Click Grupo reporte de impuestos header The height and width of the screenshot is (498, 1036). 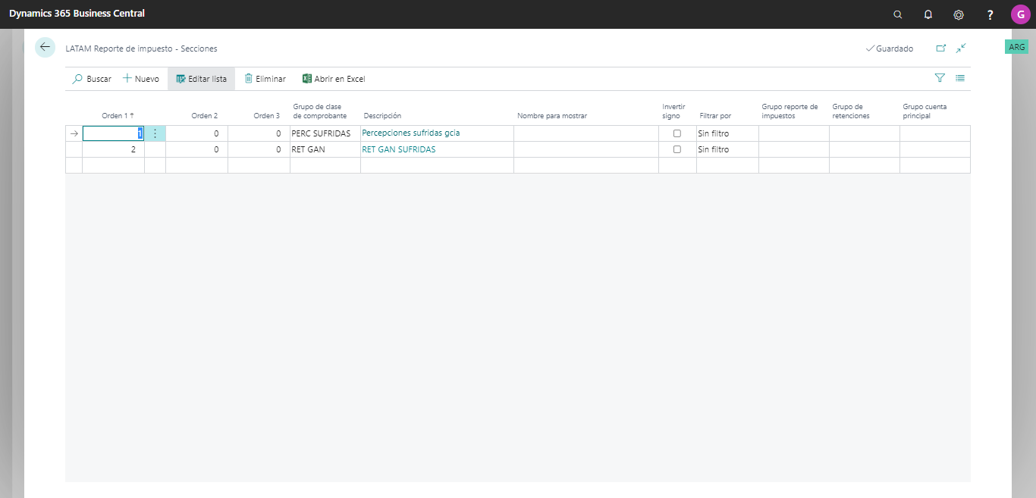pos(790,111)
